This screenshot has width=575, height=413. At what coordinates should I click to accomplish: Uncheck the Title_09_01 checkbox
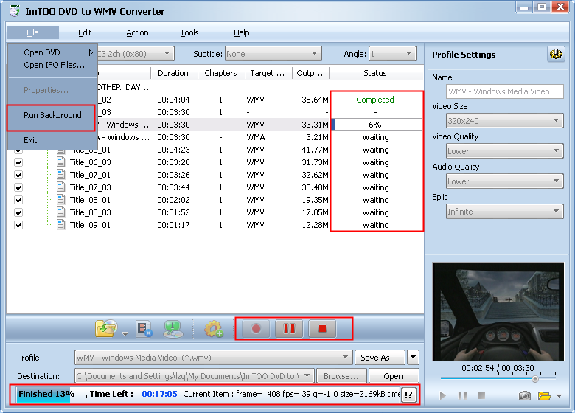[x=18, y=225]
